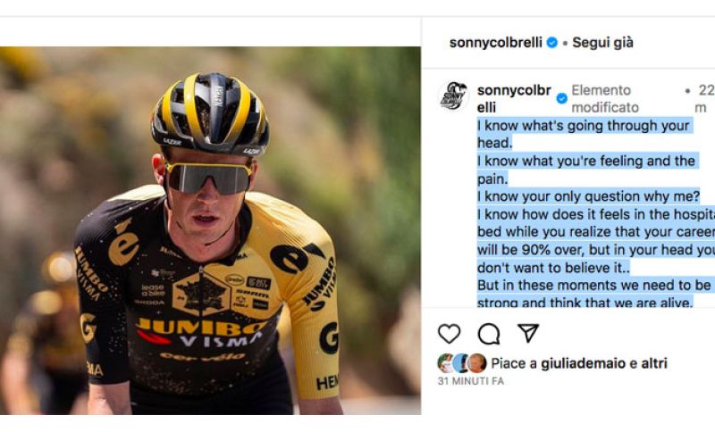The width and height of the screenshot is (715, 432).
Task: Click the caption line 'I know what's going through your'
Action: pos(583,126)
